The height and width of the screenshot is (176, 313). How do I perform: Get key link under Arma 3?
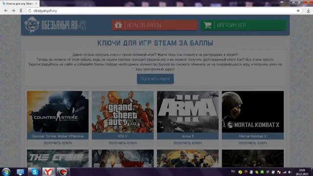(x=188, y=143)
